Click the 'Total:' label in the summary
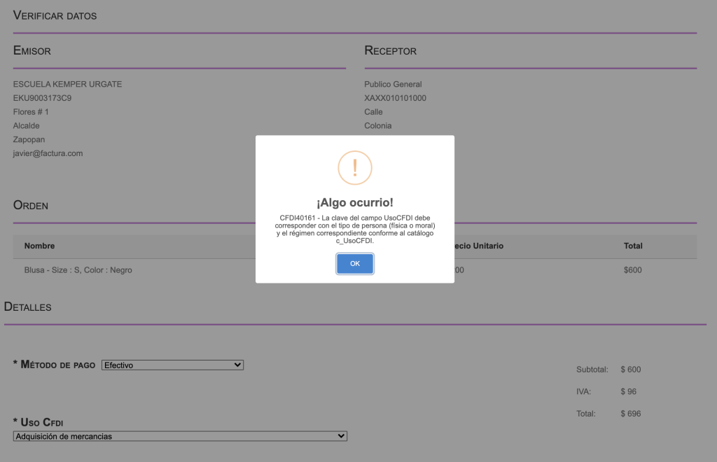717x462 pixels. (x=586, y=414)
